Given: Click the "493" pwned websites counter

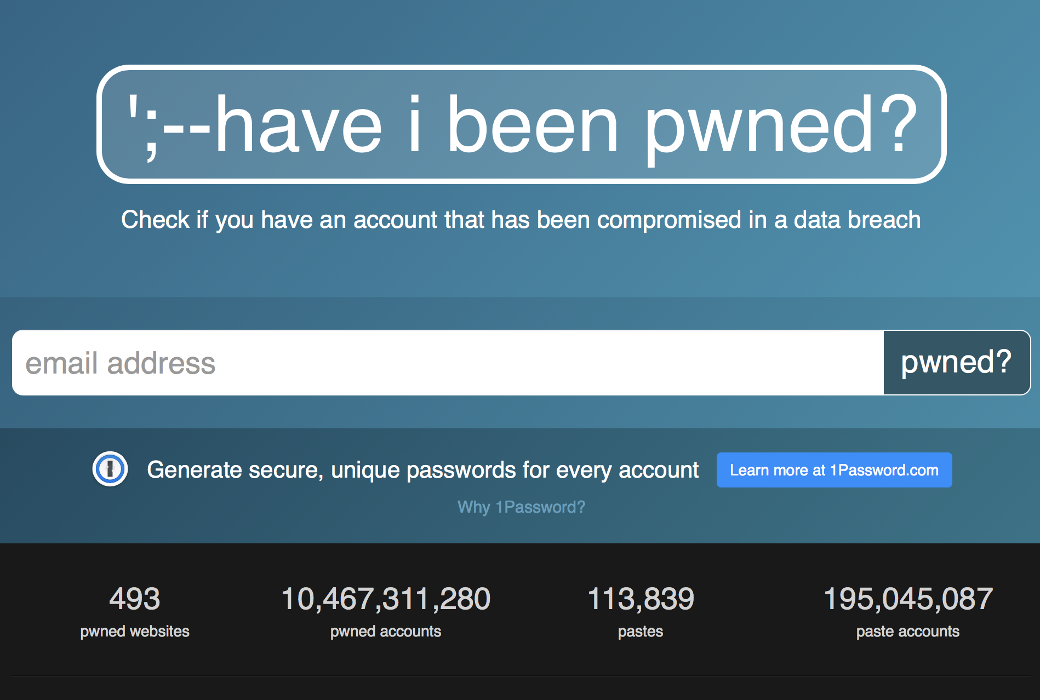Looking at the screenshot, I should click(134, 599).
